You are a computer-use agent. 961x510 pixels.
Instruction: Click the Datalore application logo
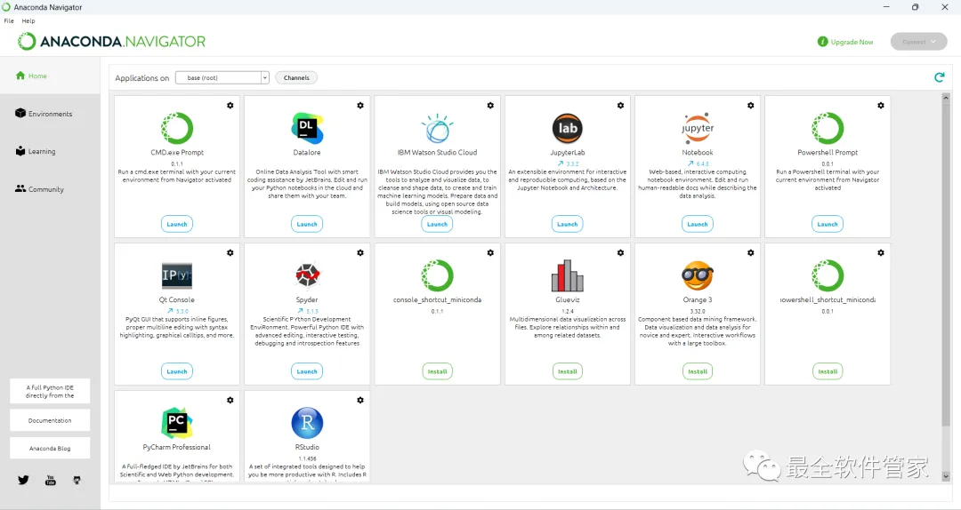307,128
